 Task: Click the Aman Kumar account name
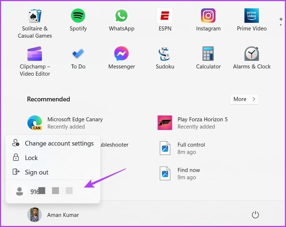(63, 215)
